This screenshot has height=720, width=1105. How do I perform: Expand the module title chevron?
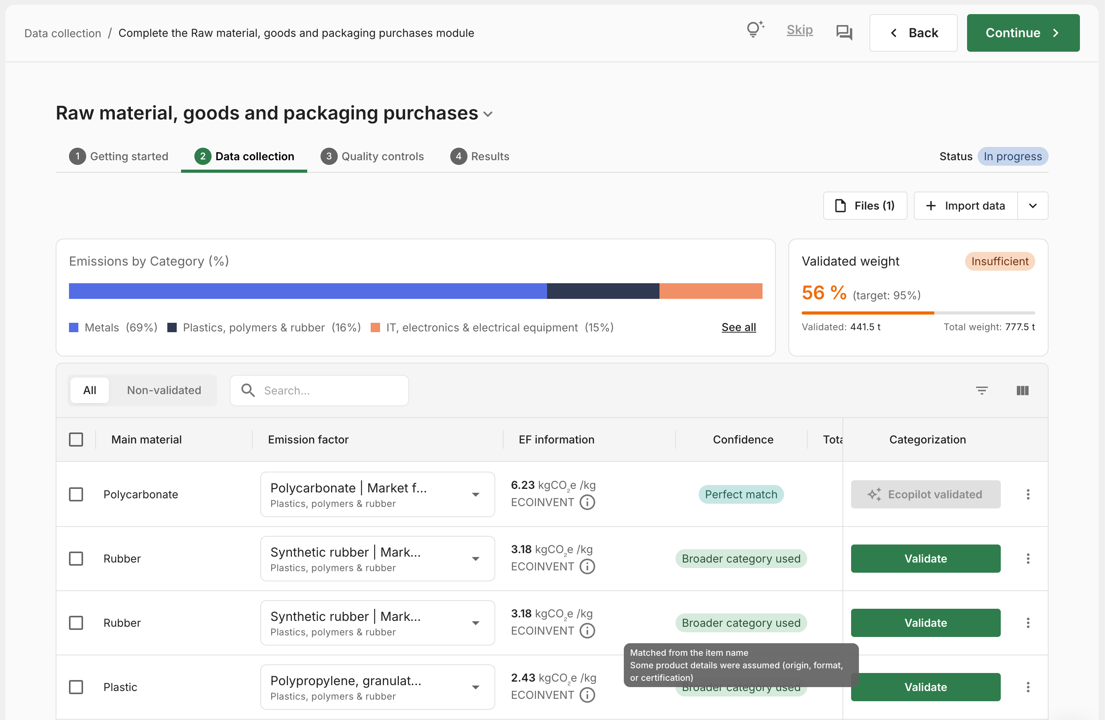[487, 114]
